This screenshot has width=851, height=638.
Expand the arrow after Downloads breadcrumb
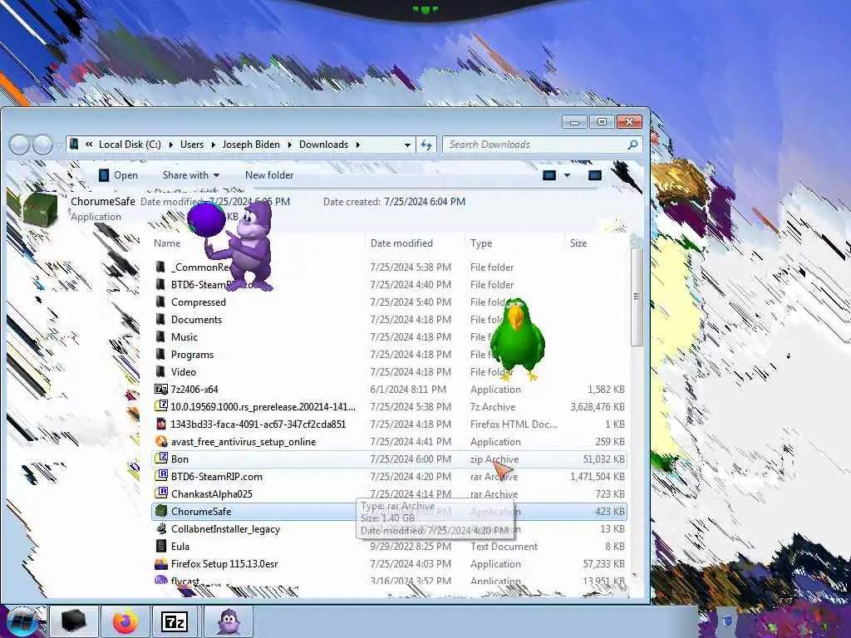point(357,145)
